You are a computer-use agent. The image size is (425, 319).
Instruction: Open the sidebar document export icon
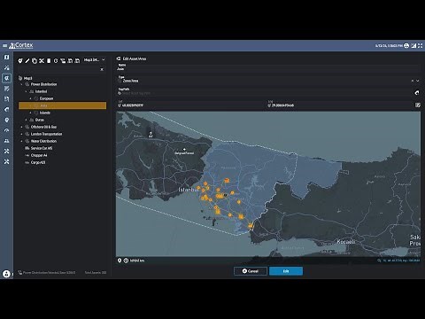[x=6, y=99]
